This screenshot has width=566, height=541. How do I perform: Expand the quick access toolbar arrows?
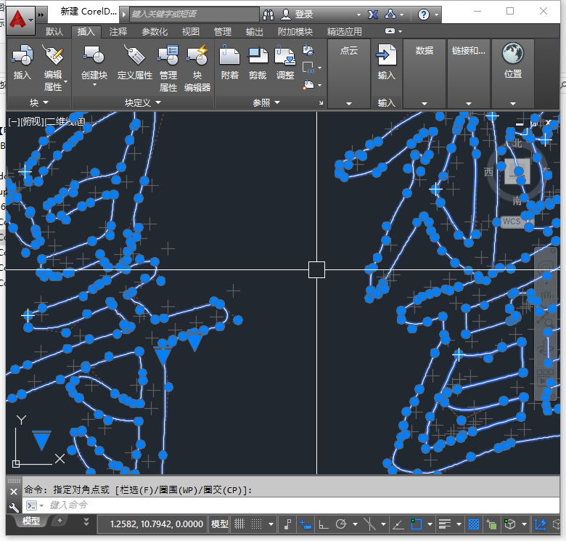[x=41, y=15]
